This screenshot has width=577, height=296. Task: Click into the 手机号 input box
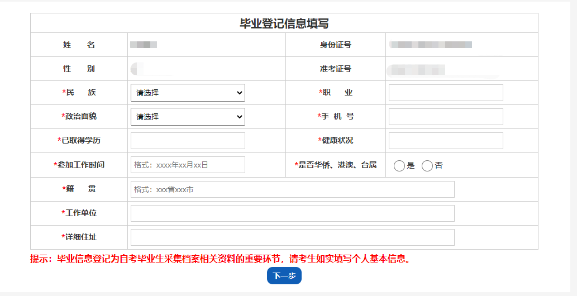(446, 117)
